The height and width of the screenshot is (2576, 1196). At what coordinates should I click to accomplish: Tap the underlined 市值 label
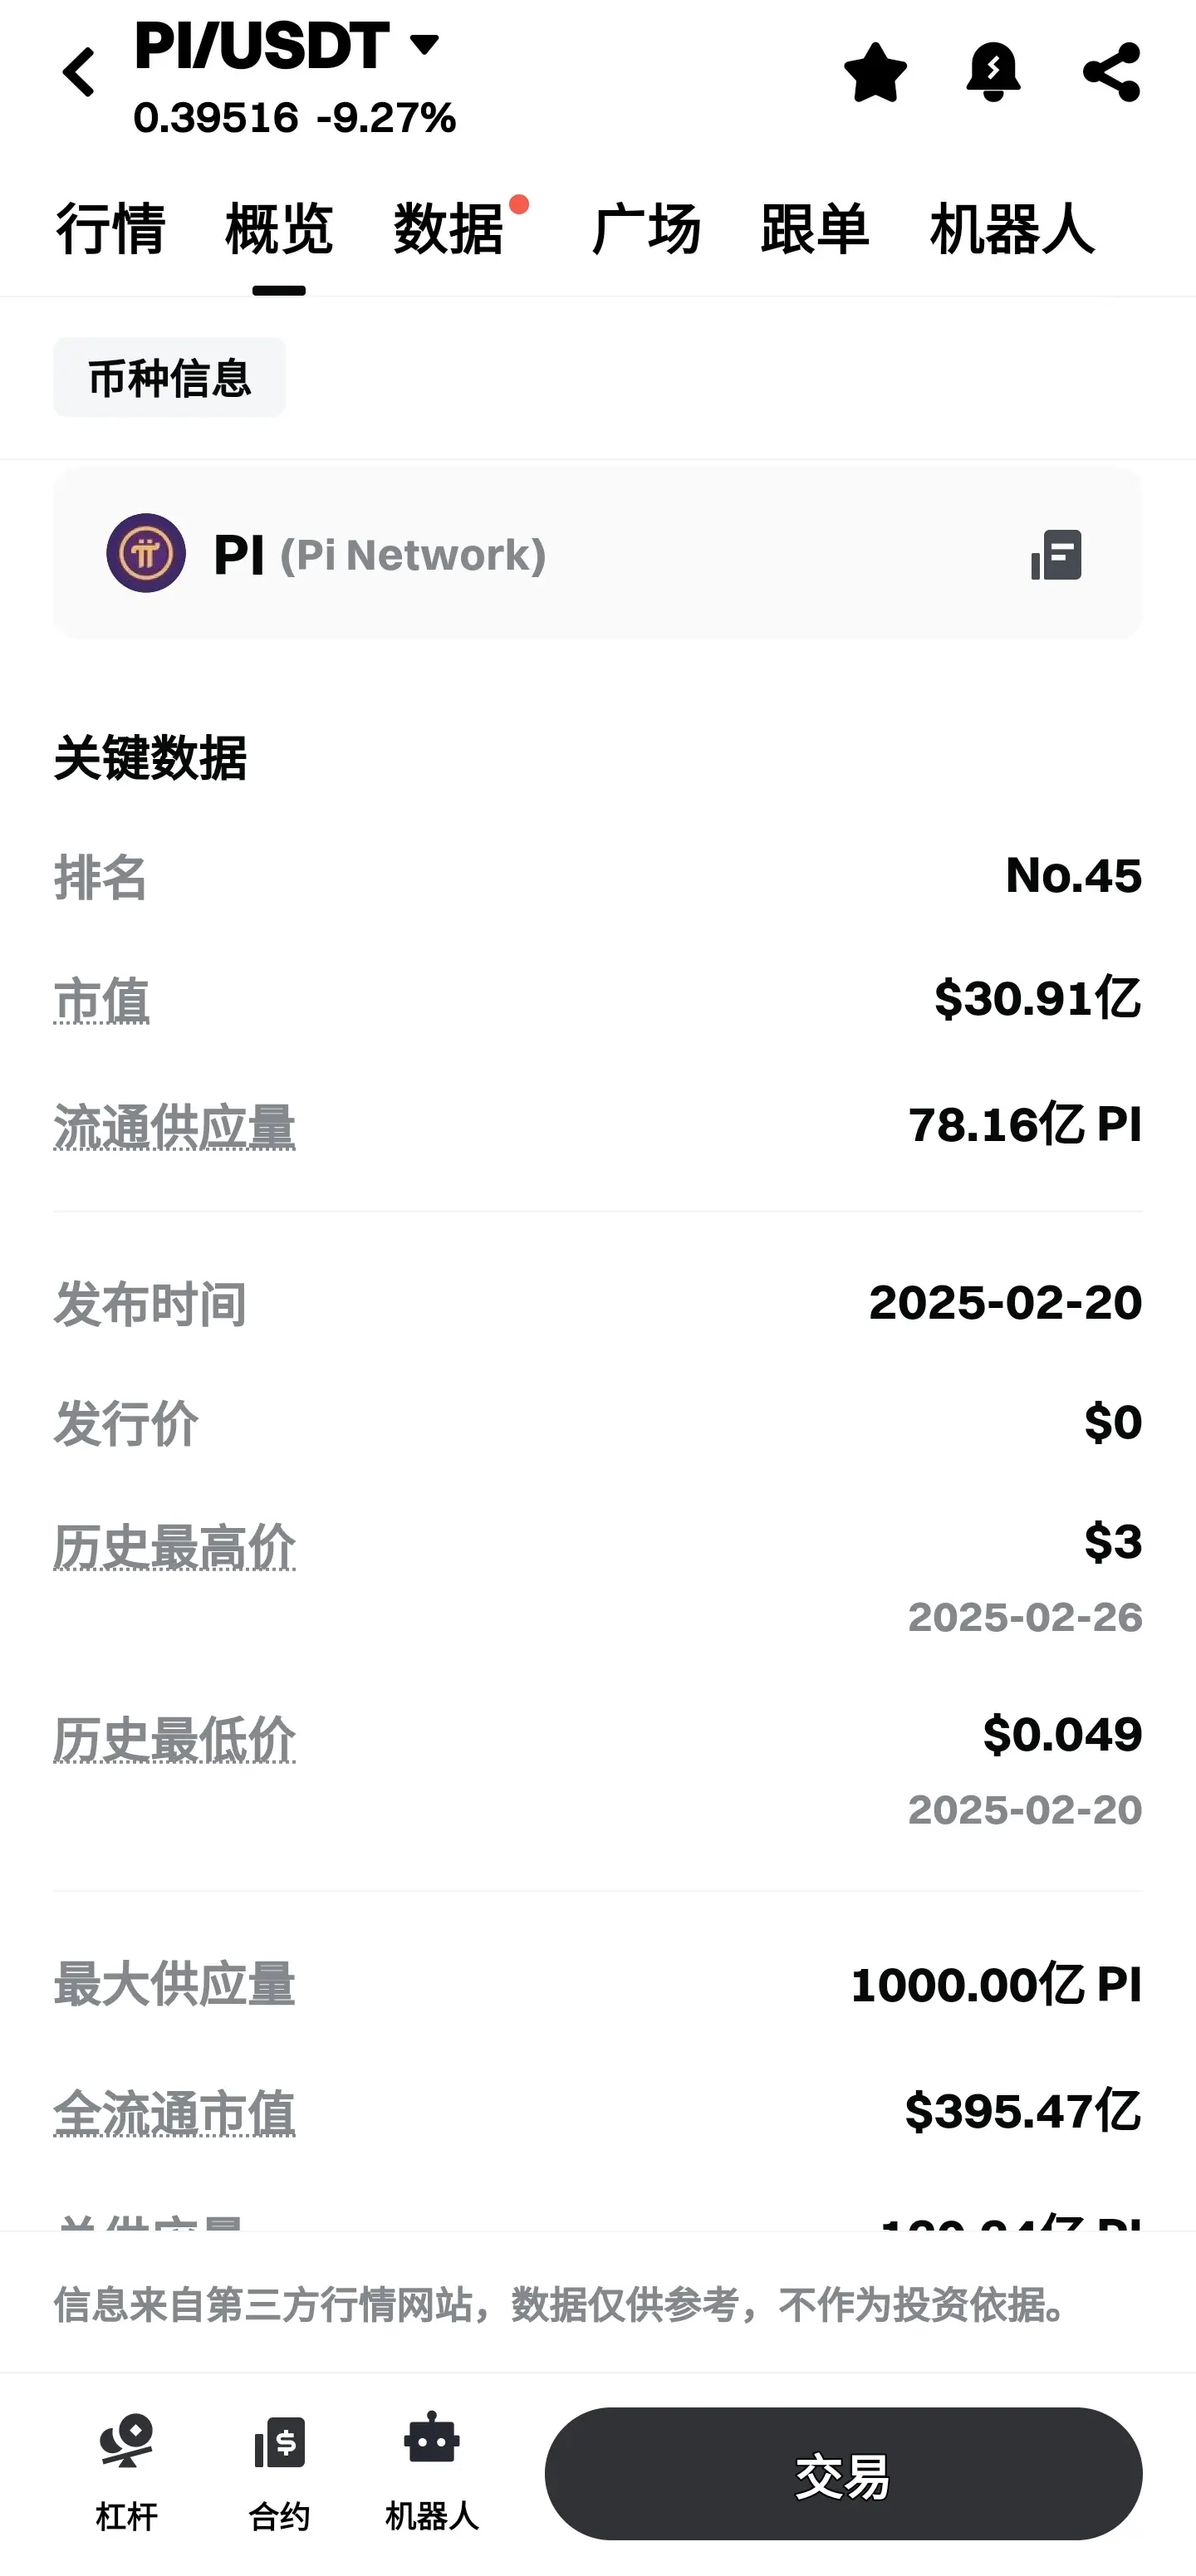point(101,1001)
